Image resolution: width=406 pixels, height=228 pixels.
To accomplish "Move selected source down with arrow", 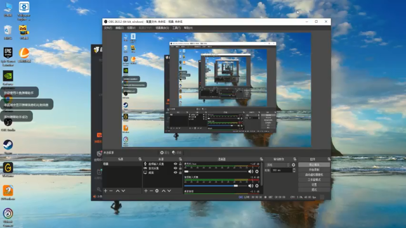I will tap(169, 191).
